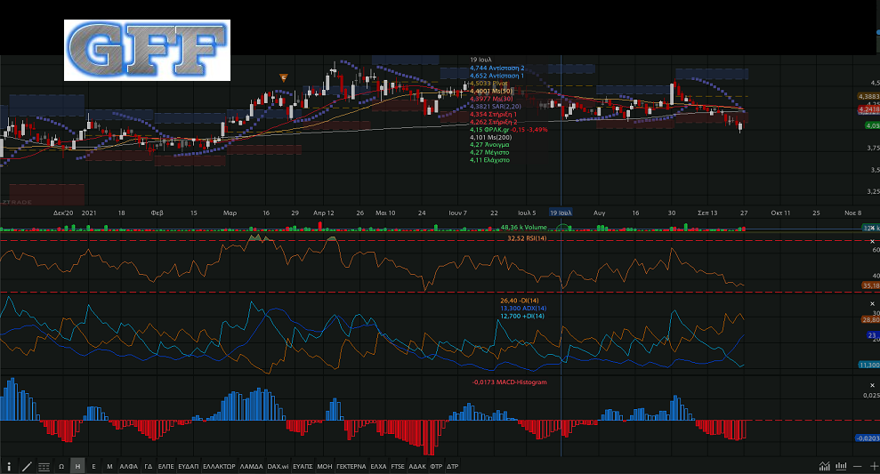Load the FTSE chart
This screenshot has height=474, width=880.
(398, 466)
